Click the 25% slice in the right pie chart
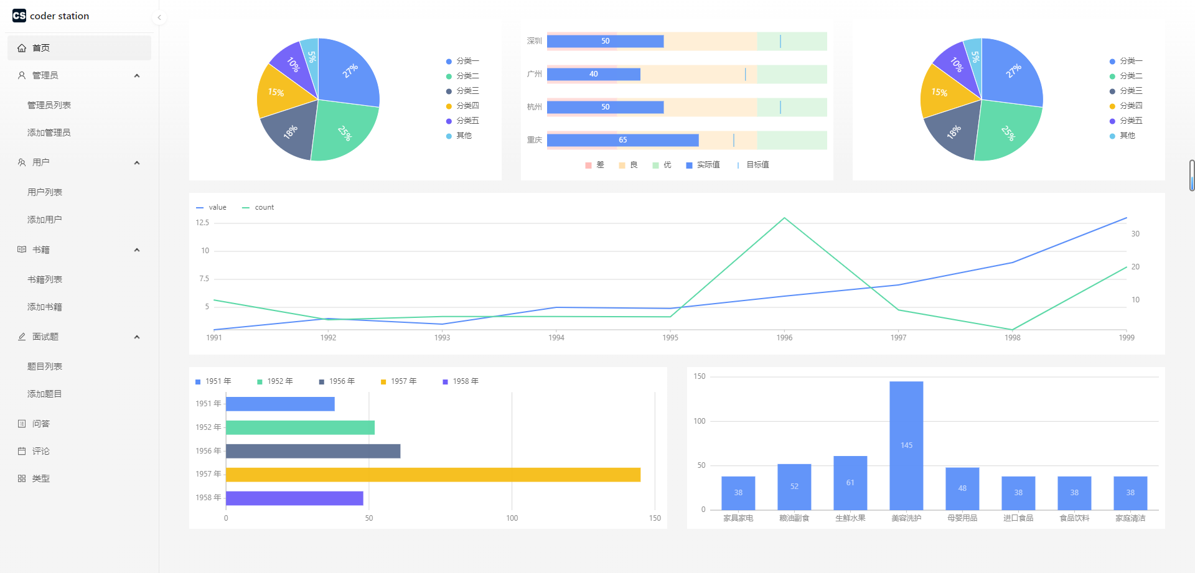Screen dimensions: 1195x573 point(1007,132)
